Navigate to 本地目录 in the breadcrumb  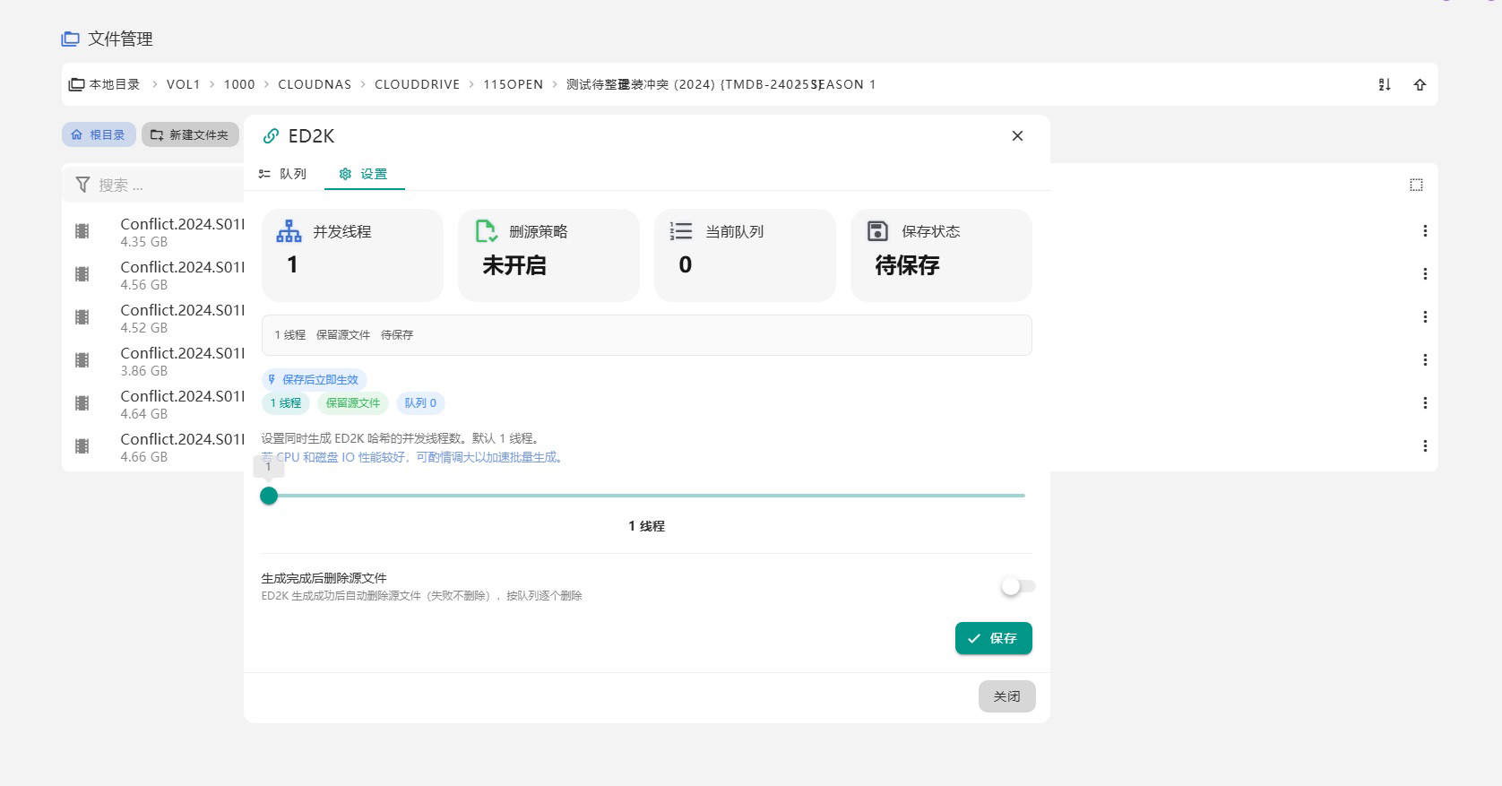click(105, 84)
